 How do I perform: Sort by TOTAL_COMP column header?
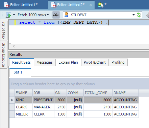[98, 93]
